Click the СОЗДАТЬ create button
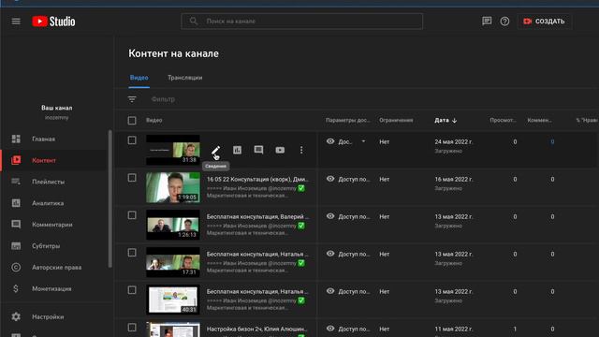Image resolution: width=599 pixels, height=337 pixels. click(x=544, y=22)
